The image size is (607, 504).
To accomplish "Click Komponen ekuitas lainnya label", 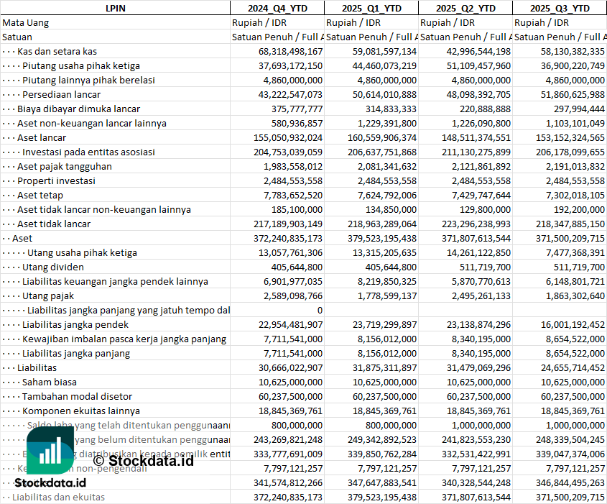I will (81, 411).
